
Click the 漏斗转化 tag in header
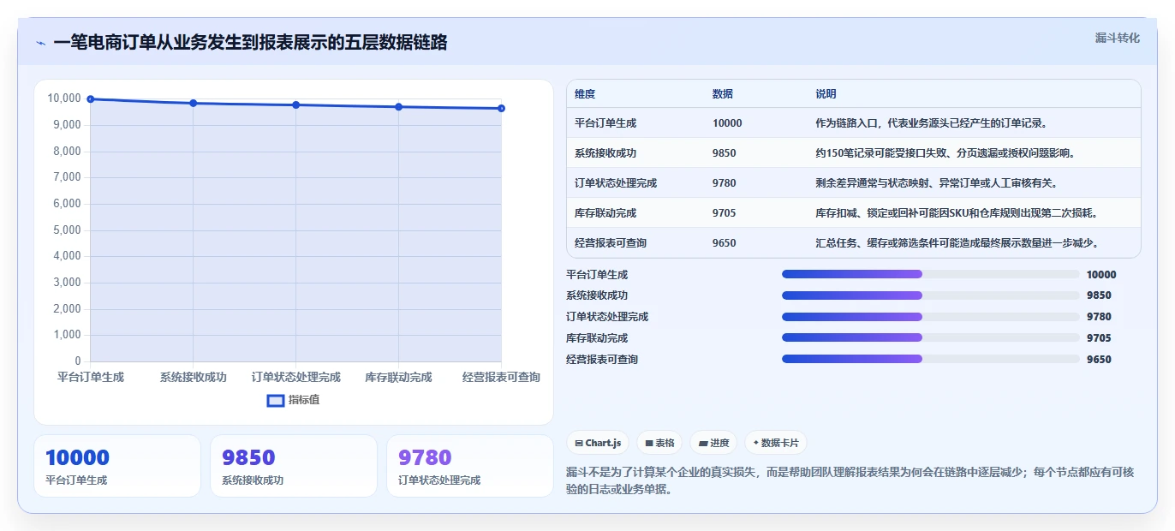pyautogui.click(x=1117, y=38)
